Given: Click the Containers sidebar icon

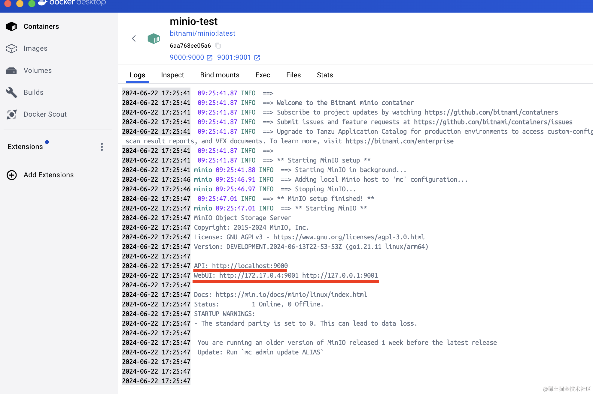Looking at the screenshot, I should click(12, 26).
